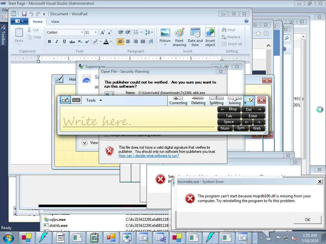The width and height of the screenshot is (326, 244).
Task: Align text left in WordPad
Action: point(120,42)
